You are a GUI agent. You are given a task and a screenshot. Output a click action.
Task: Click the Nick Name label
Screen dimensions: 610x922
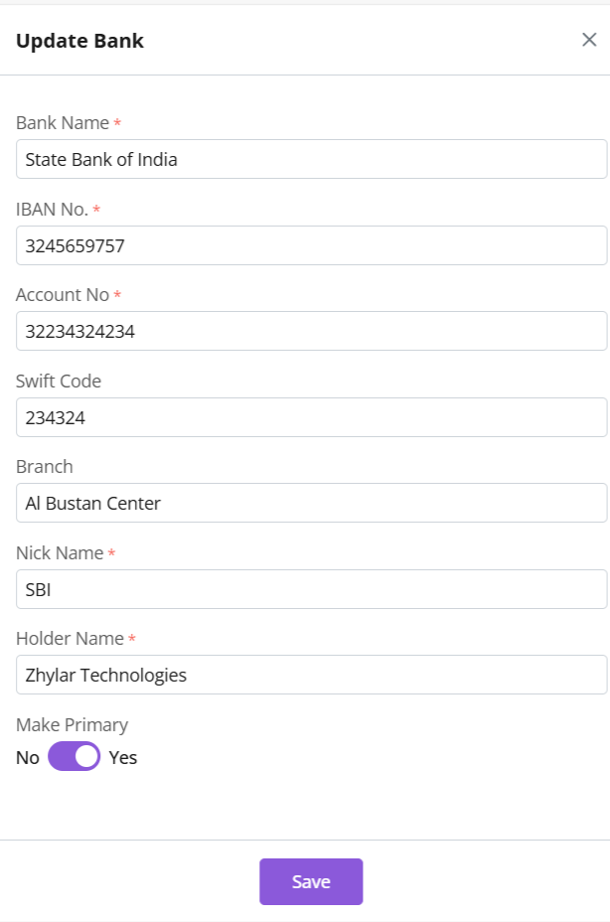(x=60, y=552)
